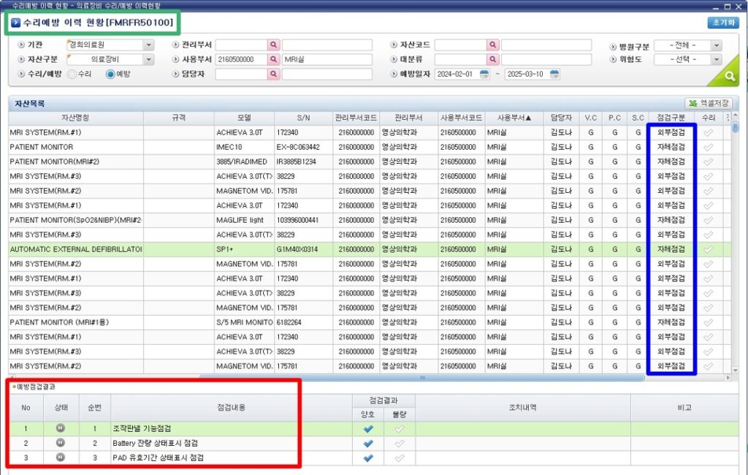Screen dimensions: 748x475
Task: Click the 담당자 code input field
Action: [241, 75]
